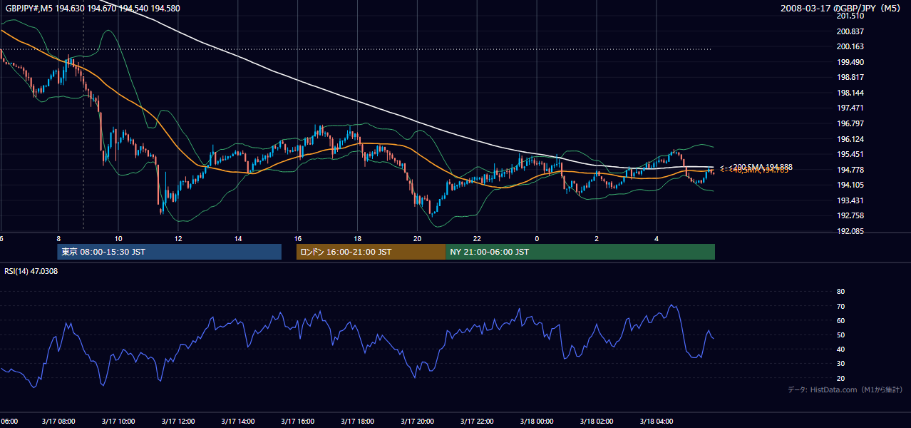Click the 3/17 22:00 time axis label
This screenshot has height=428, width=911.
click(x=478, y=421)
